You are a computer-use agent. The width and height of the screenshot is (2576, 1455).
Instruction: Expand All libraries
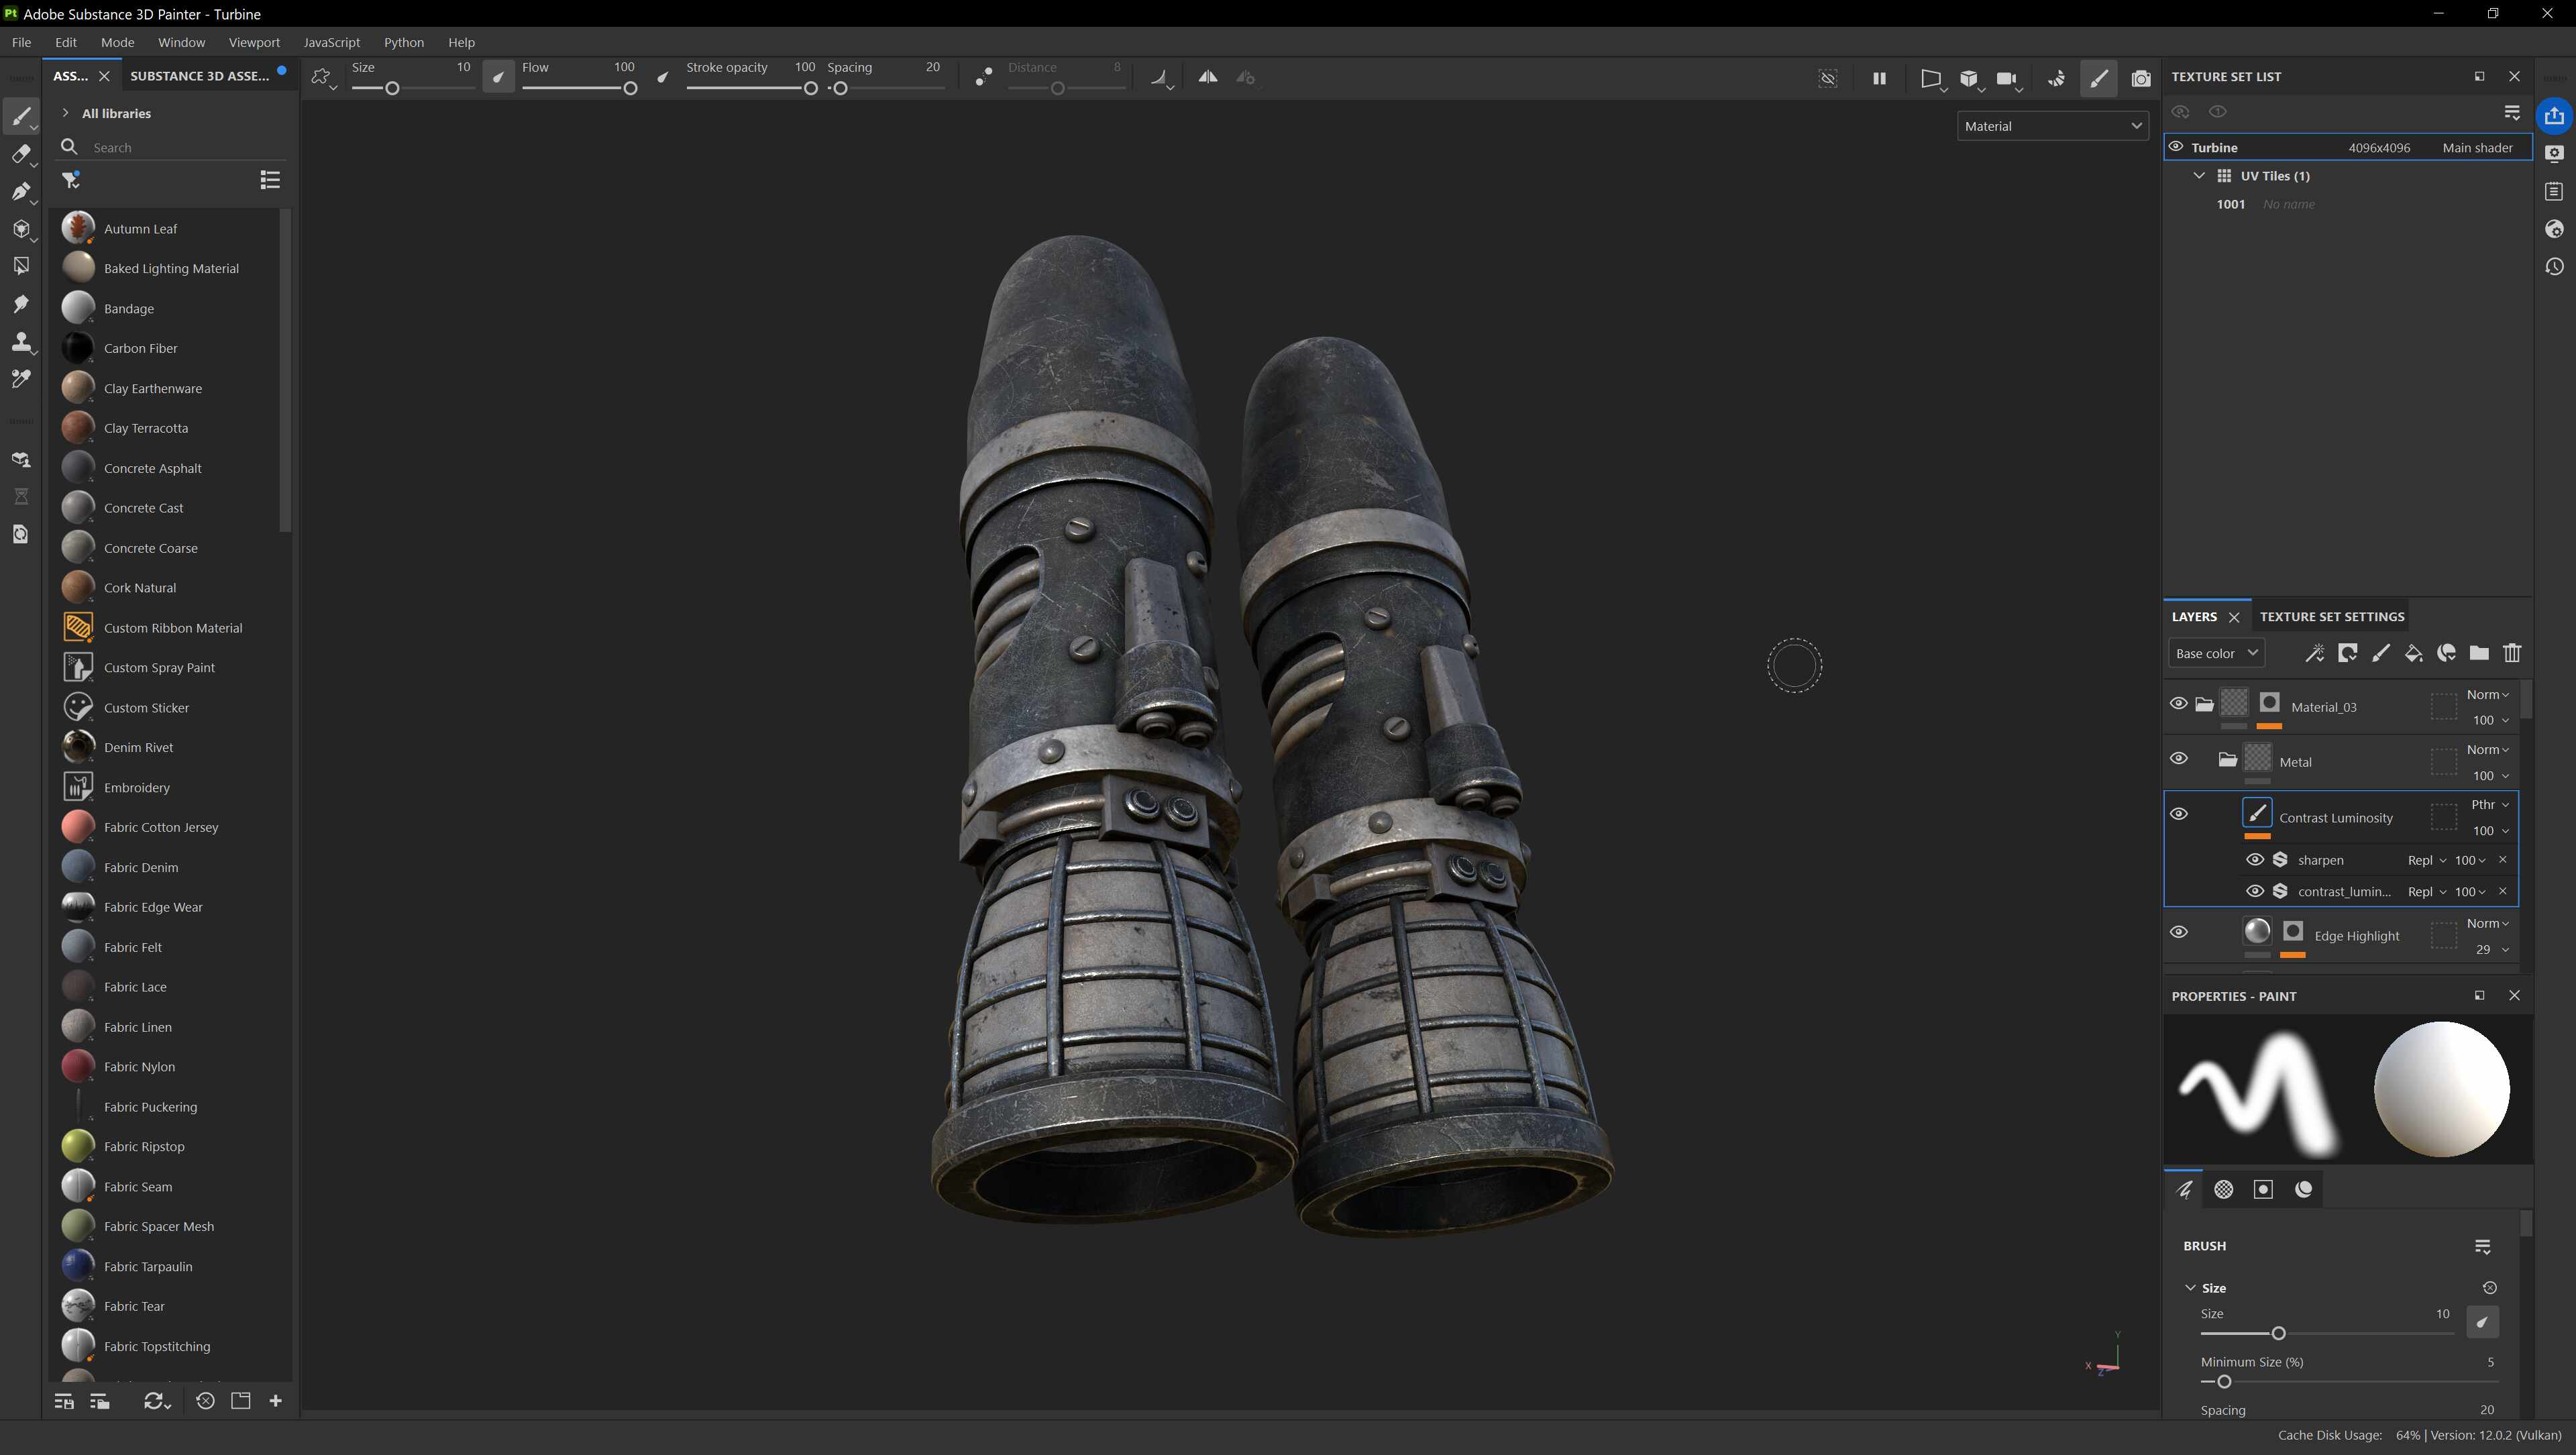coord(66,113)
